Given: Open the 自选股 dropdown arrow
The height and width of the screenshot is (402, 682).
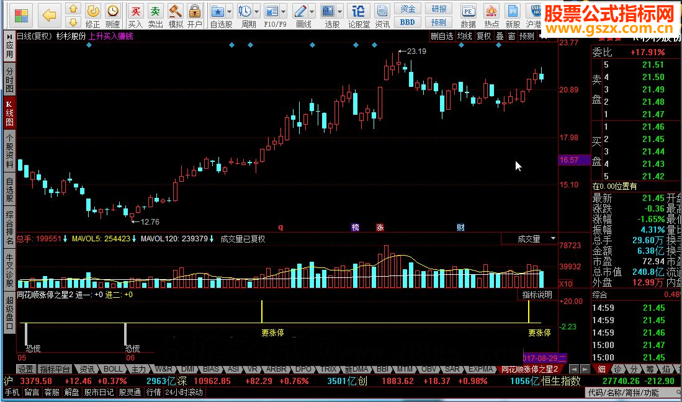Looking at the screenshot, I should [229, 11].
